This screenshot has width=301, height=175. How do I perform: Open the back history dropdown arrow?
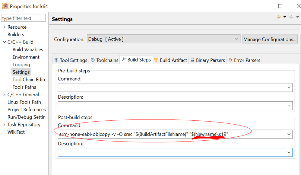point(285,17)
